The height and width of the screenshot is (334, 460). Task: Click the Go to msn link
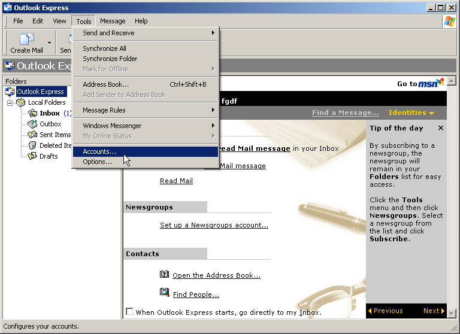click(420, 83)
